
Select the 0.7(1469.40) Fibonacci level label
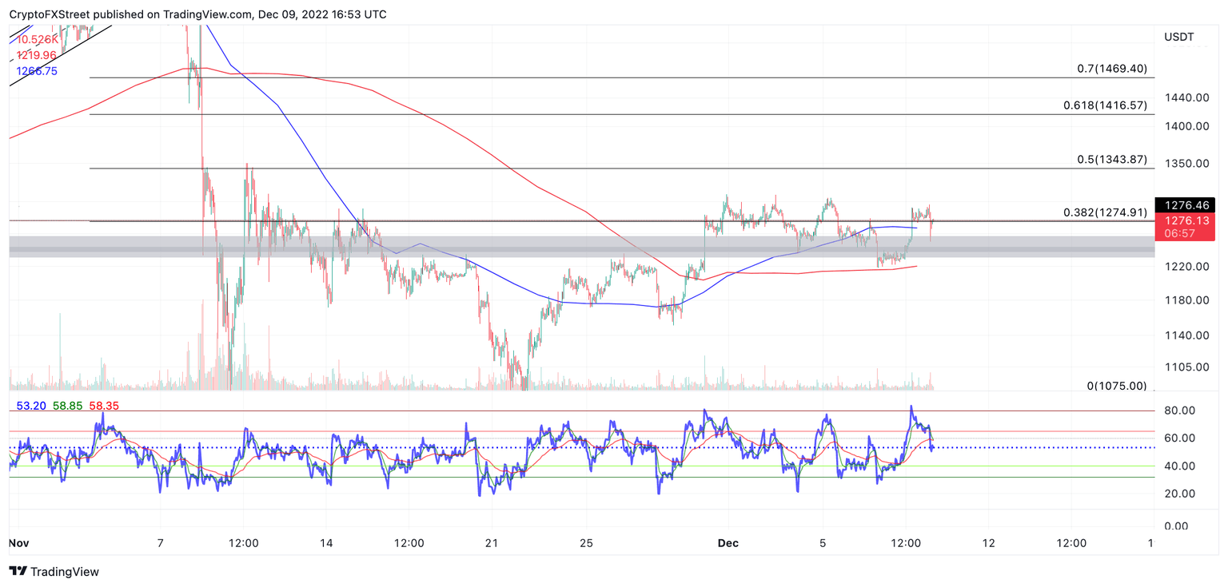pyautogui.click(x=1112, y=69)
